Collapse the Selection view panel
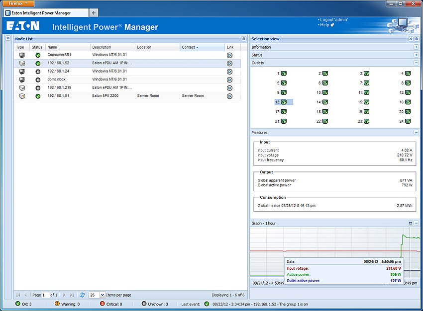The width and height of the screenshot is (423, 311). click(x=411, y=39)
